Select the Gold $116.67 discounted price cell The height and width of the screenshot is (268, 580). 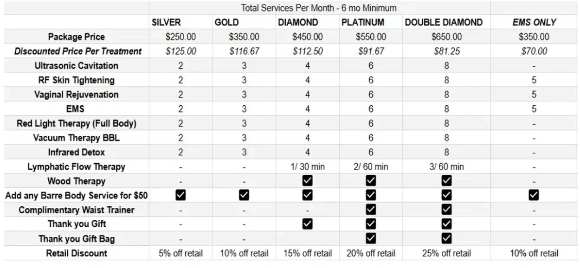click(244, 51)
